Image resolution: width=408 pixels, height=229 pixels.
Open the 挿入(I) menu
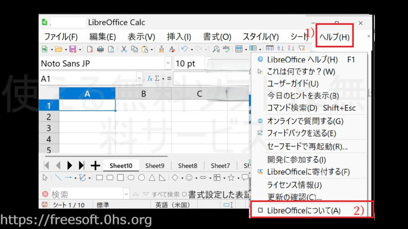coord(179,37)
